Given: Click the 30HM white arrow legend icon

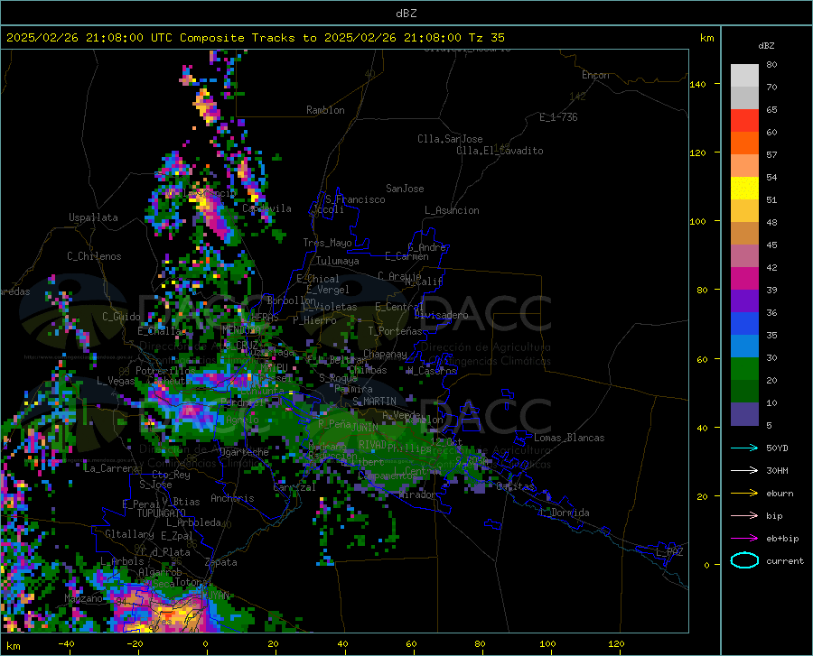Looking at the screenshot, I should (744, 471).
